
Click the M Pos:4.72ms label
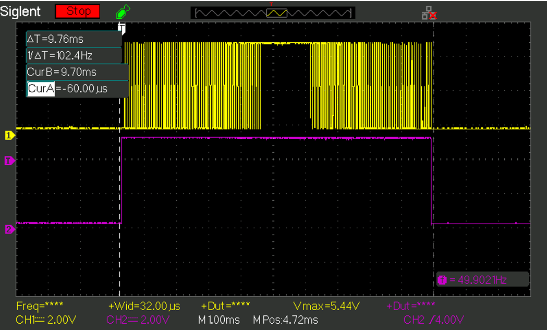click(x=286, y=320)
